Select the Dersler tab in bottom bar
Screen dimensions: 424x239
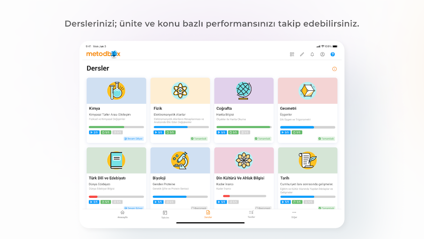click(x=208, y=214)
